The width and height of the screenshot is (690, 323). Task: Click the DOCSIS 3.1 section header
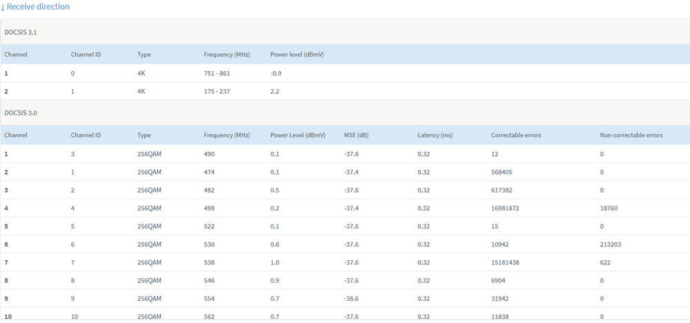345,32
